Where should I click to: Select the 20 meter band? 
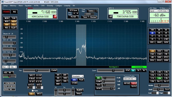(x=166, y=33)
